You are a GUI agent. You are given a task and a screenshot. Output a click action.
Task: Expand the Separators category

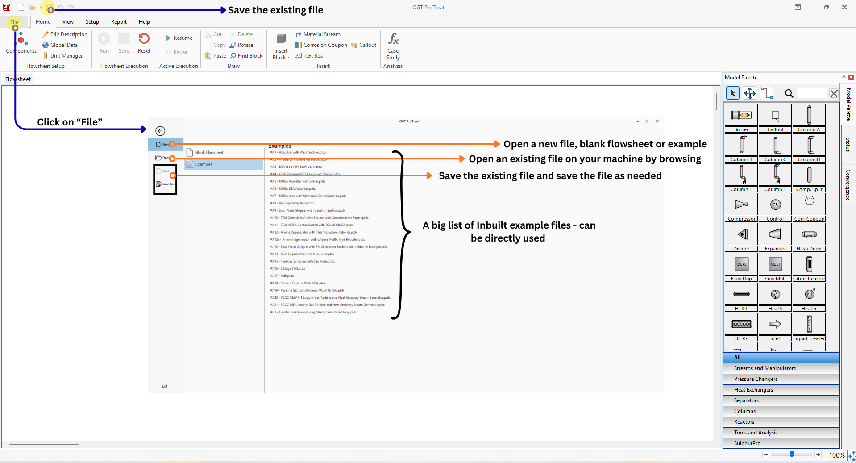coord(781,400)
